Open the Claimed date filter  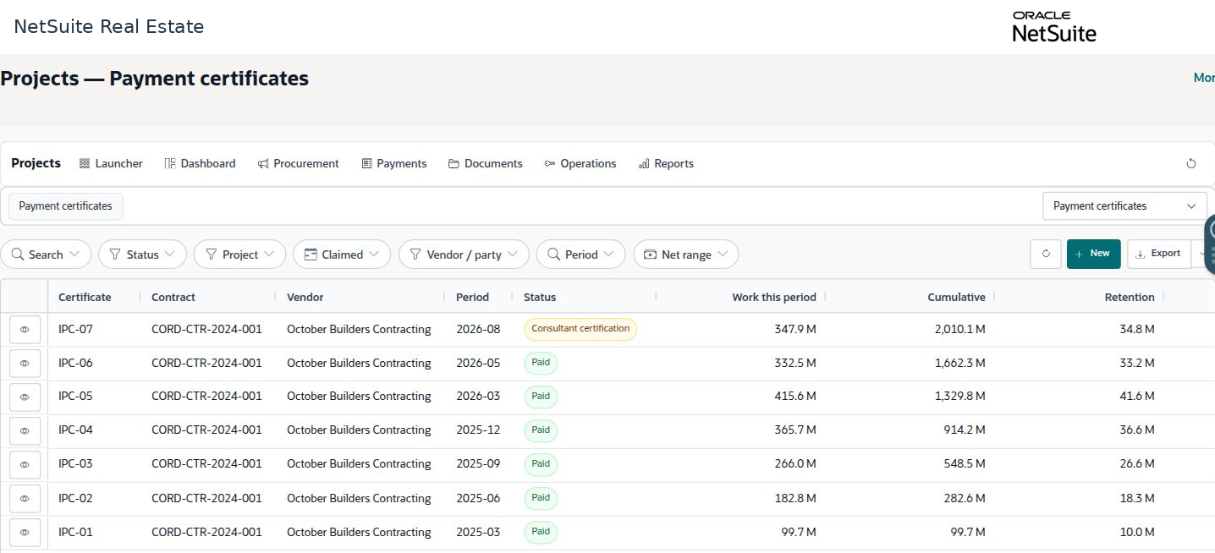342,255
